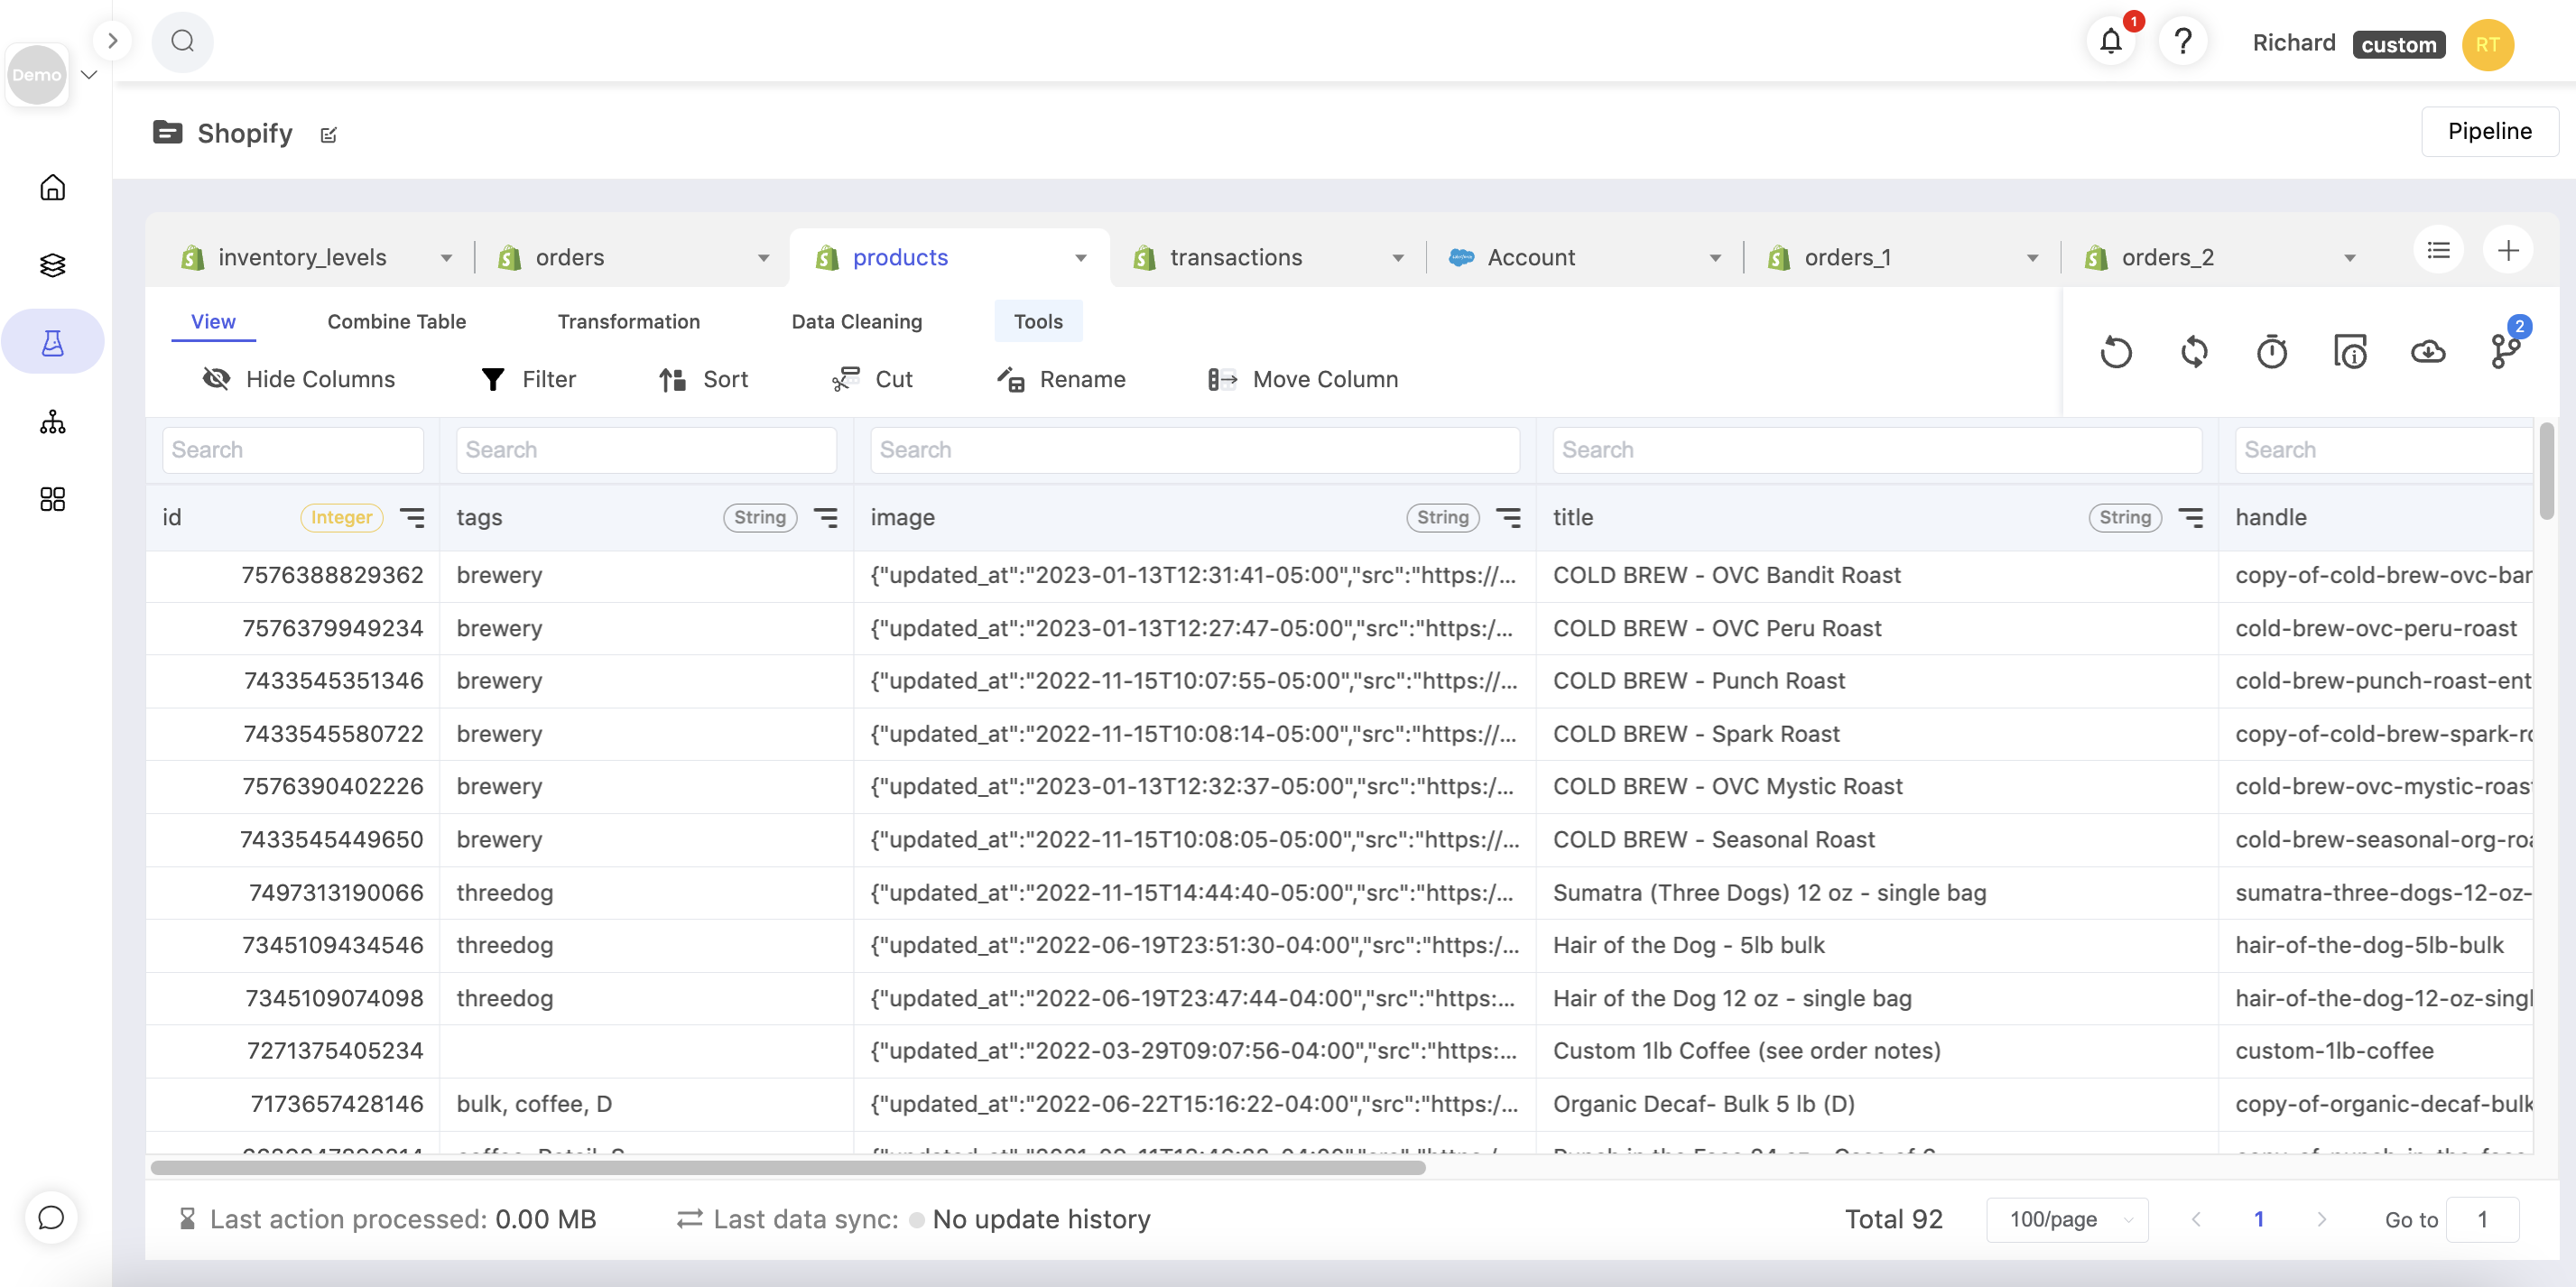This screenshot has width=2576, height=1287.
Task: Click the notification bell icon
Action: [x=2110, y=42]
